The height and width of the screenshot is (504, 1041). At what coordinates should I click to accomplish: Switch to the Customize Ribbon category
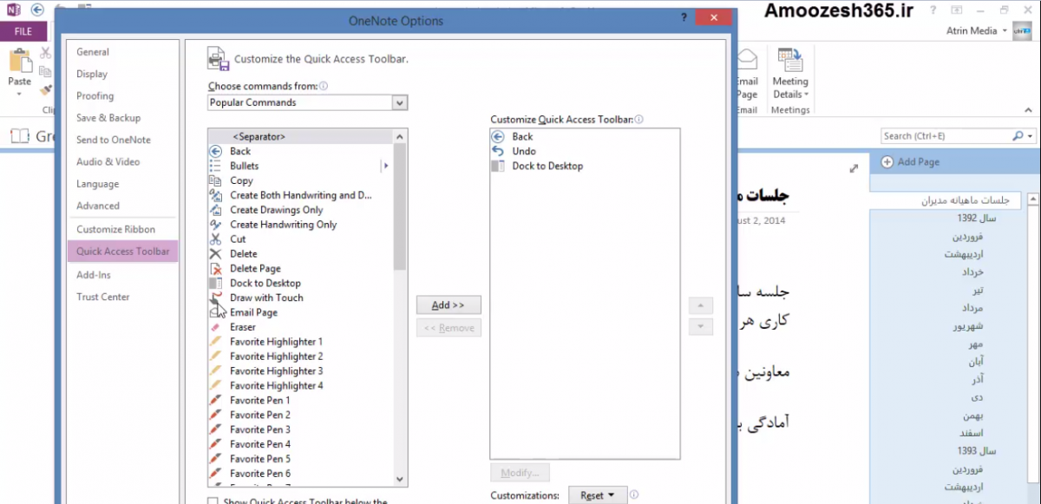point(115,229)
